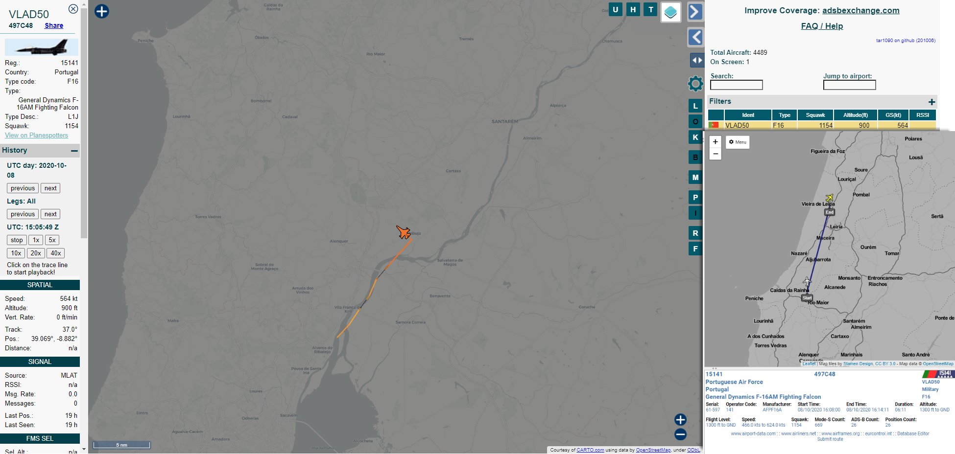Toggle the U map button
This screenshot has width=955, height=454.
tap(616, 9)
